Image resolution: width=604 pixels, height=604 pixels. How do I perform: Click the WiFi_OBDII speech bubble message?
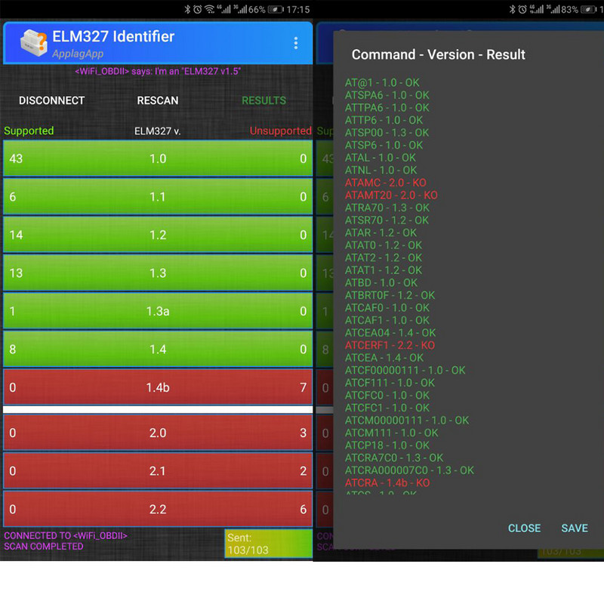click(x=159, y=70)
